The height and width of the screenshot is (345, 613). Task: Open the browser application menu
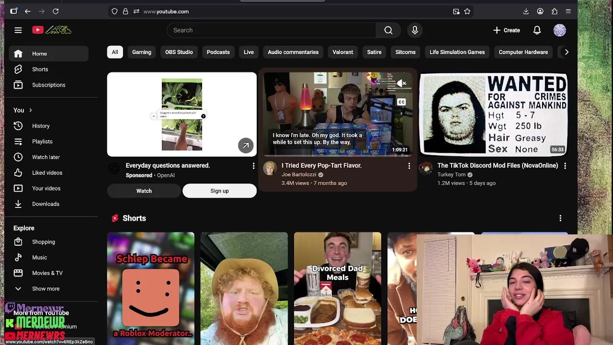568,11
